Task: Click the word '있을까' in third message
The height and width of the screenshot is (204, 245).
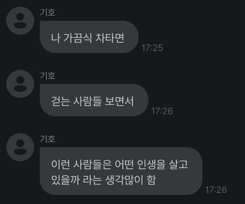Action: click(65, 180)
